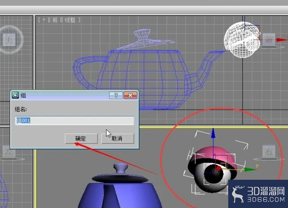288x208 pixels.
Task: Click the help question mark button
Action: [x=116, y=95]
